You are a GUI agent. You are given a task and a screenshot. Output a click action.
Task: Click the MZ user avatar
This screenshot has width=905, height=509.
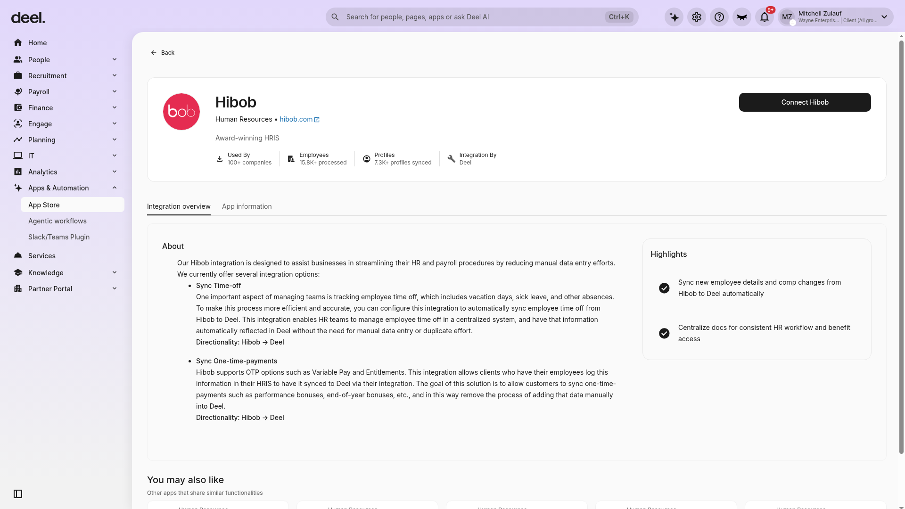[x=787, y=17]
